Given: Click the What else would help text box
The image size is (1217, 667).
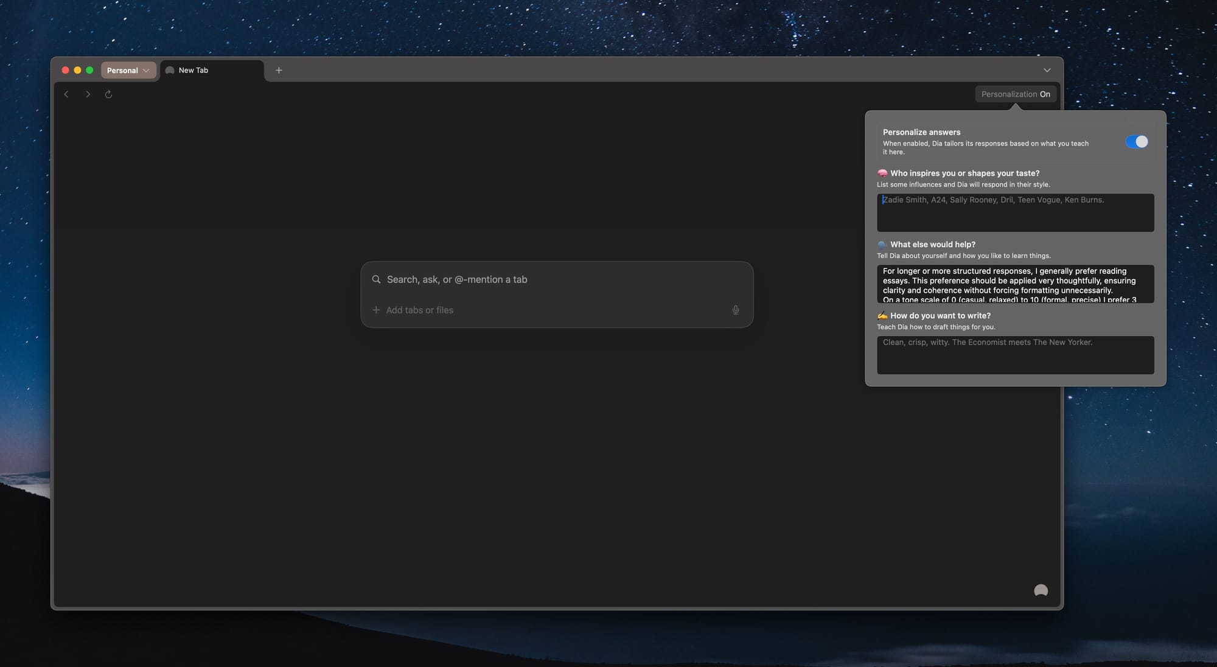Looking at the screenshot, I should [1015, 284].
